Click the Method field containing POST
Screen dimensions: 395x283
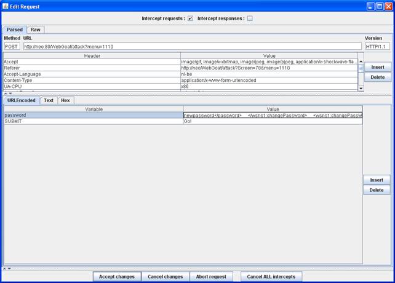(12, 46)
